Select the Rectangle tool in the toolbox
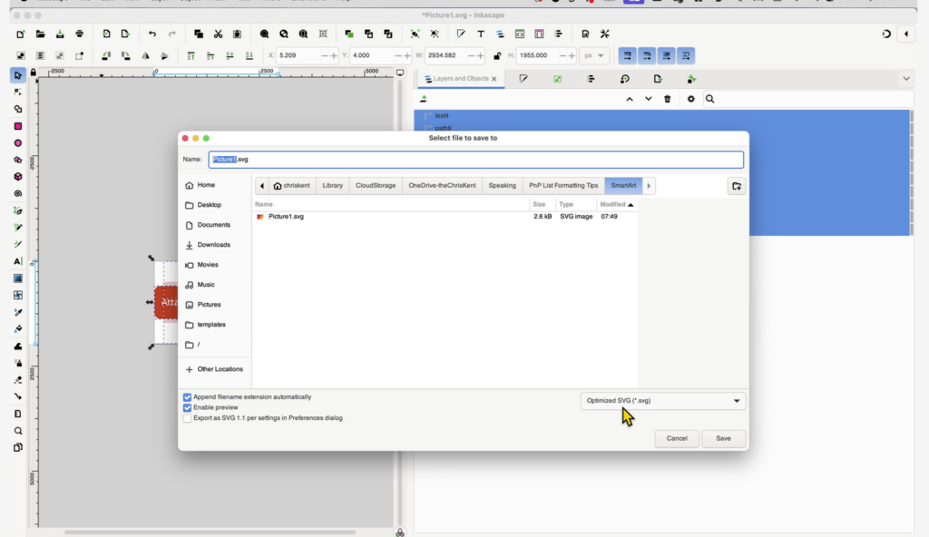This screenshot has width=929, height=537. pyautogui.click(x=17, y=126)
